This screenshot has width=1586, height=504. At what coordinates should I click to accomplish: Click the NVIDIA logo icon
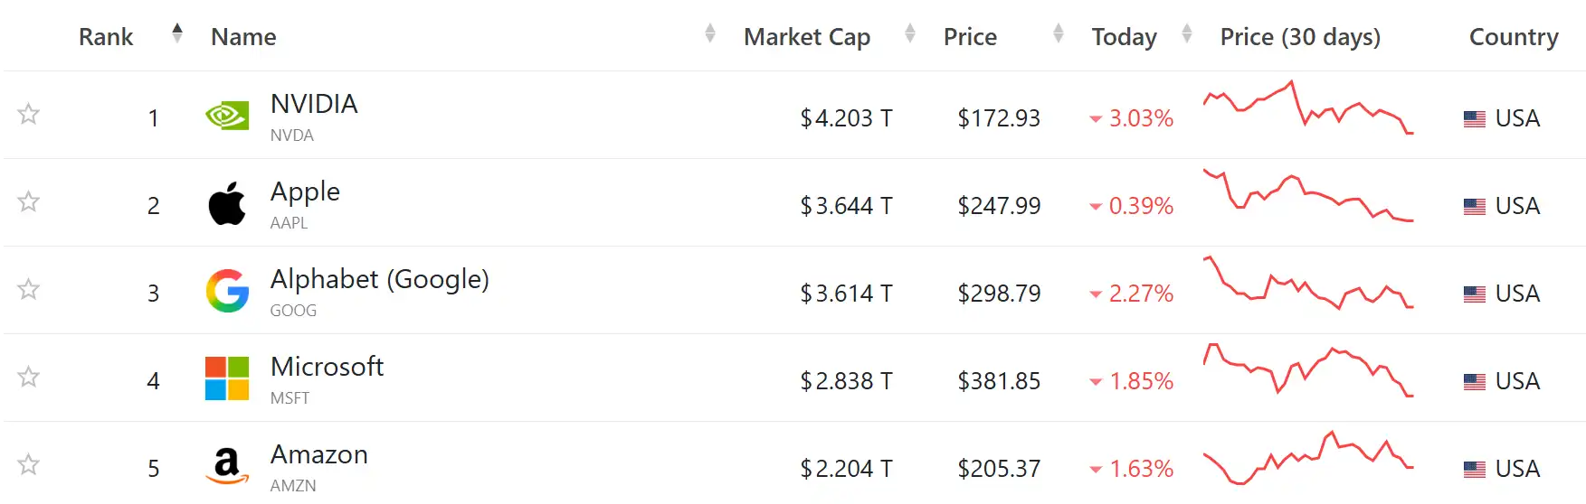click(x=227, y=116)
